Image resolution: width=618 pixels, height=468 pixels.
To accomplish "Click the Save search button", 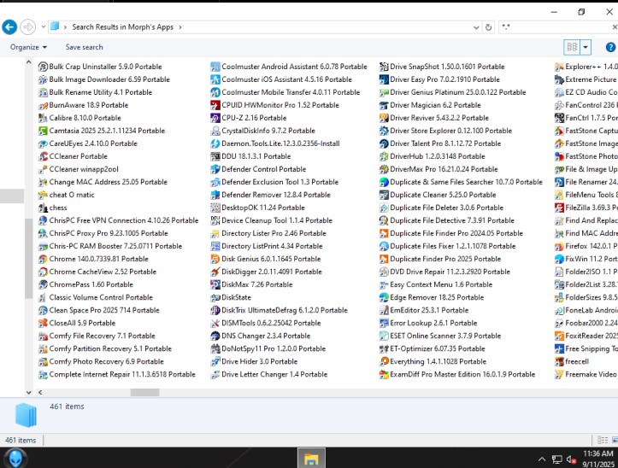I will coord(84,47).
